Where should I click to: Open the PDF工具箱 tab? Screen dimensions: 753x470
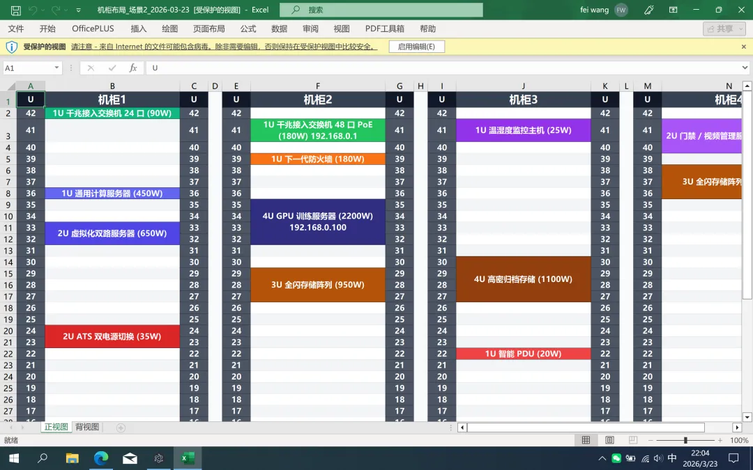tap(385, 29)
